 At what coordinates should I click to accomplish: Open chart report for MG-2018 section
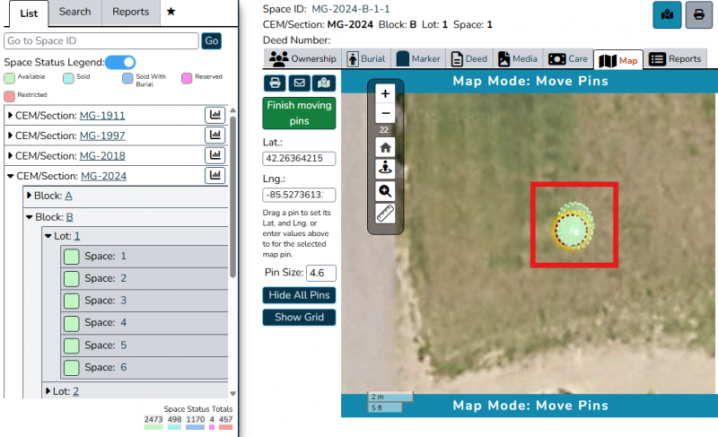coord(215,155)
